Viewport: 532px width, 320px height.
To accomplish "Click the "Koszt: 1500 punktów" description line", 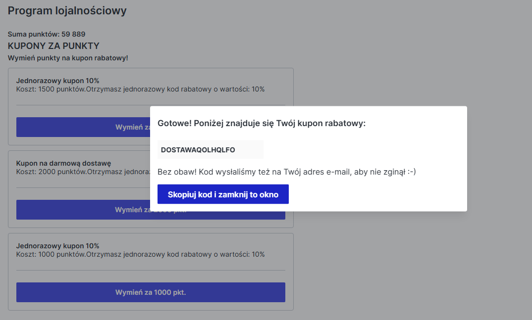I will pos(141,89).
